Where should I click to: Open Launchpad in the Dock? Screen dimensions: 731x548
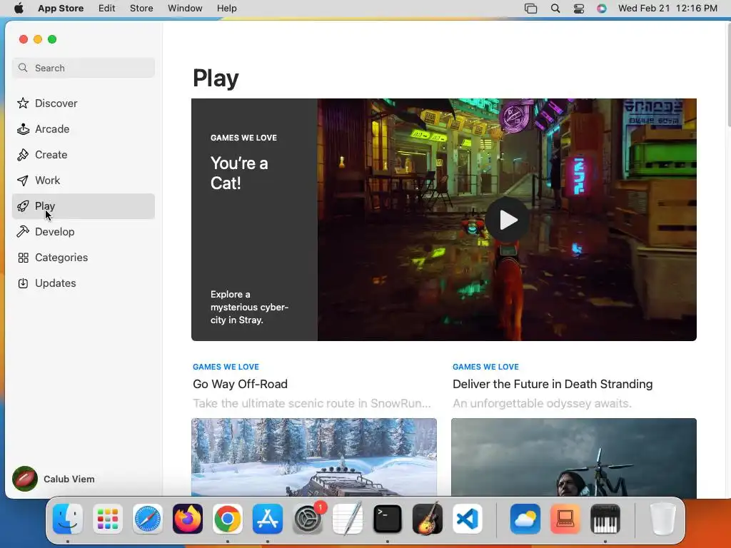108,519
